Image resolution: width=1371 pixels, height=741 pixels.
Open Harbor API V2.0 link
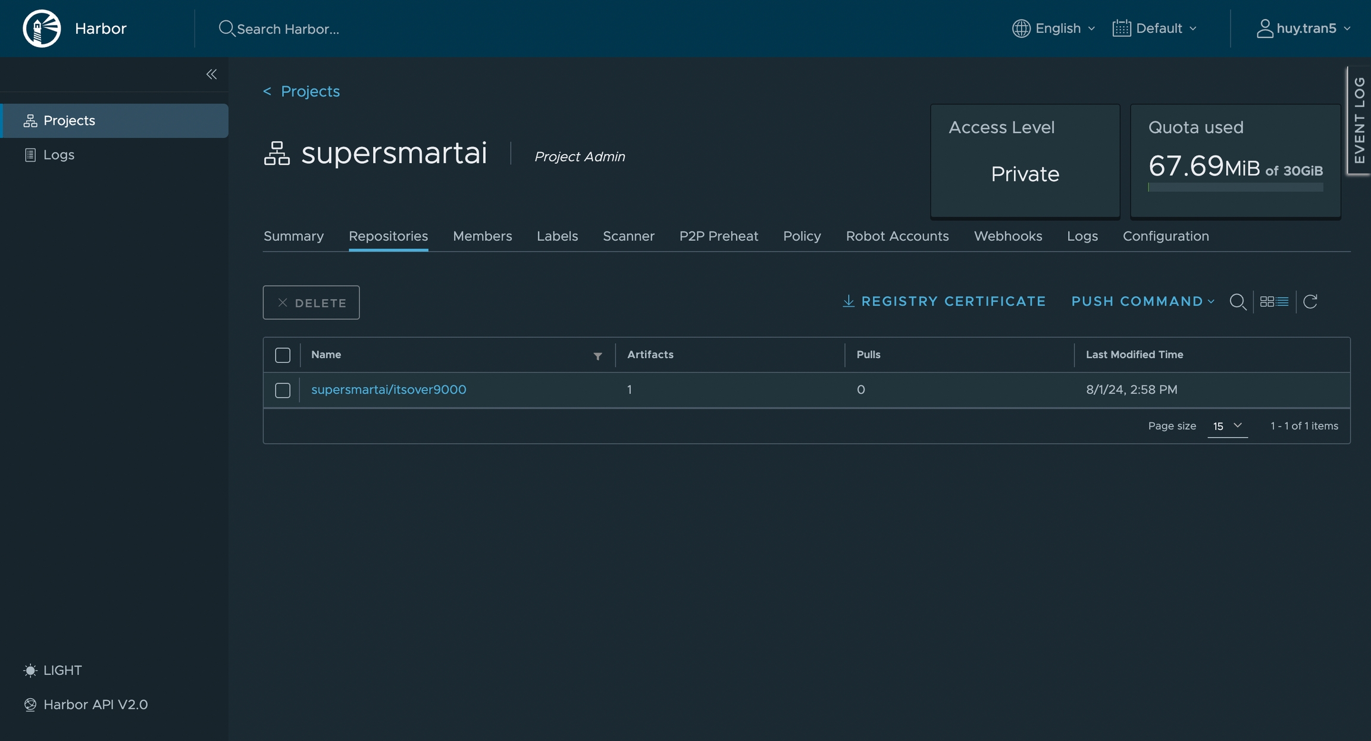95,705
